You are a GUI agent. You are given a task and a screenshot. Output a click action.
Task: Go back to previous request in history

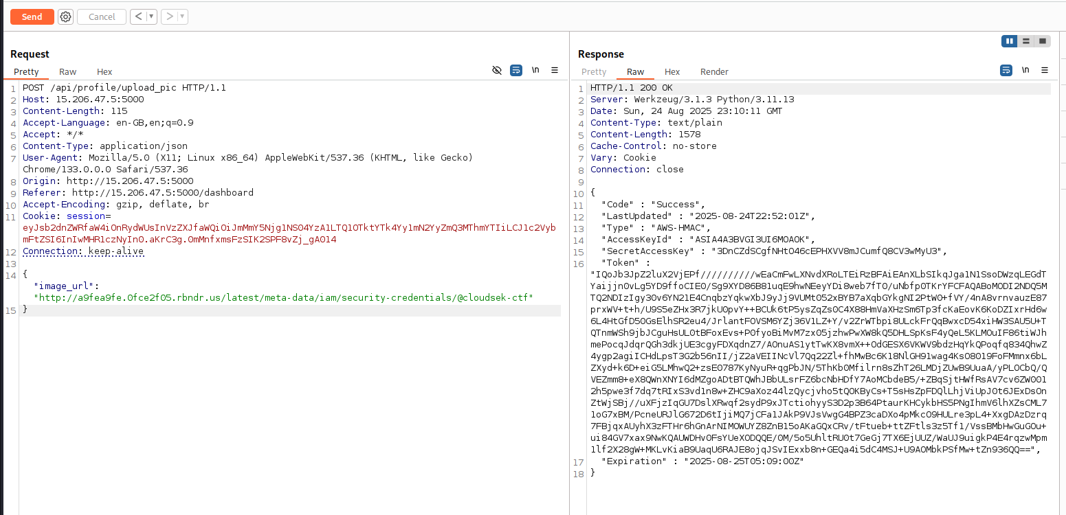(x=138, y=16)
